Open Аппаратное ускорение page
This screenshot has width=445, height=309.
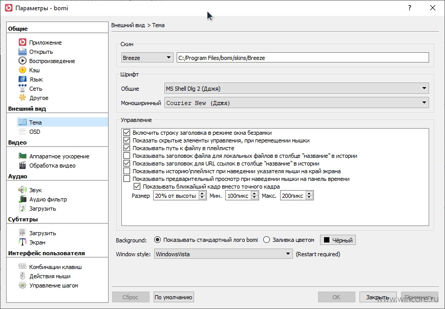pos(59,156)
